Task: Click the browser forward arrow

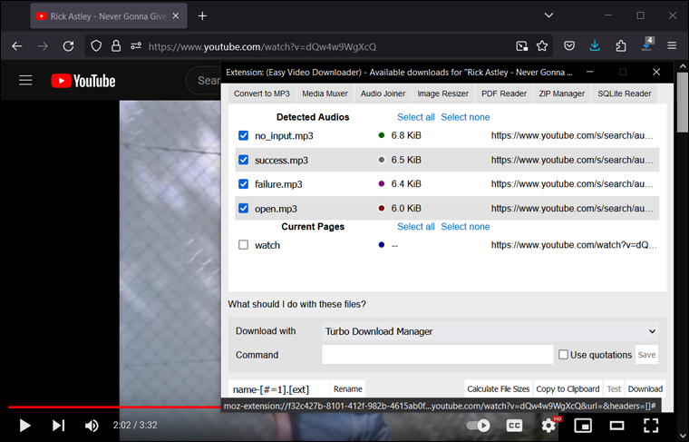Action: coord(43,46)
